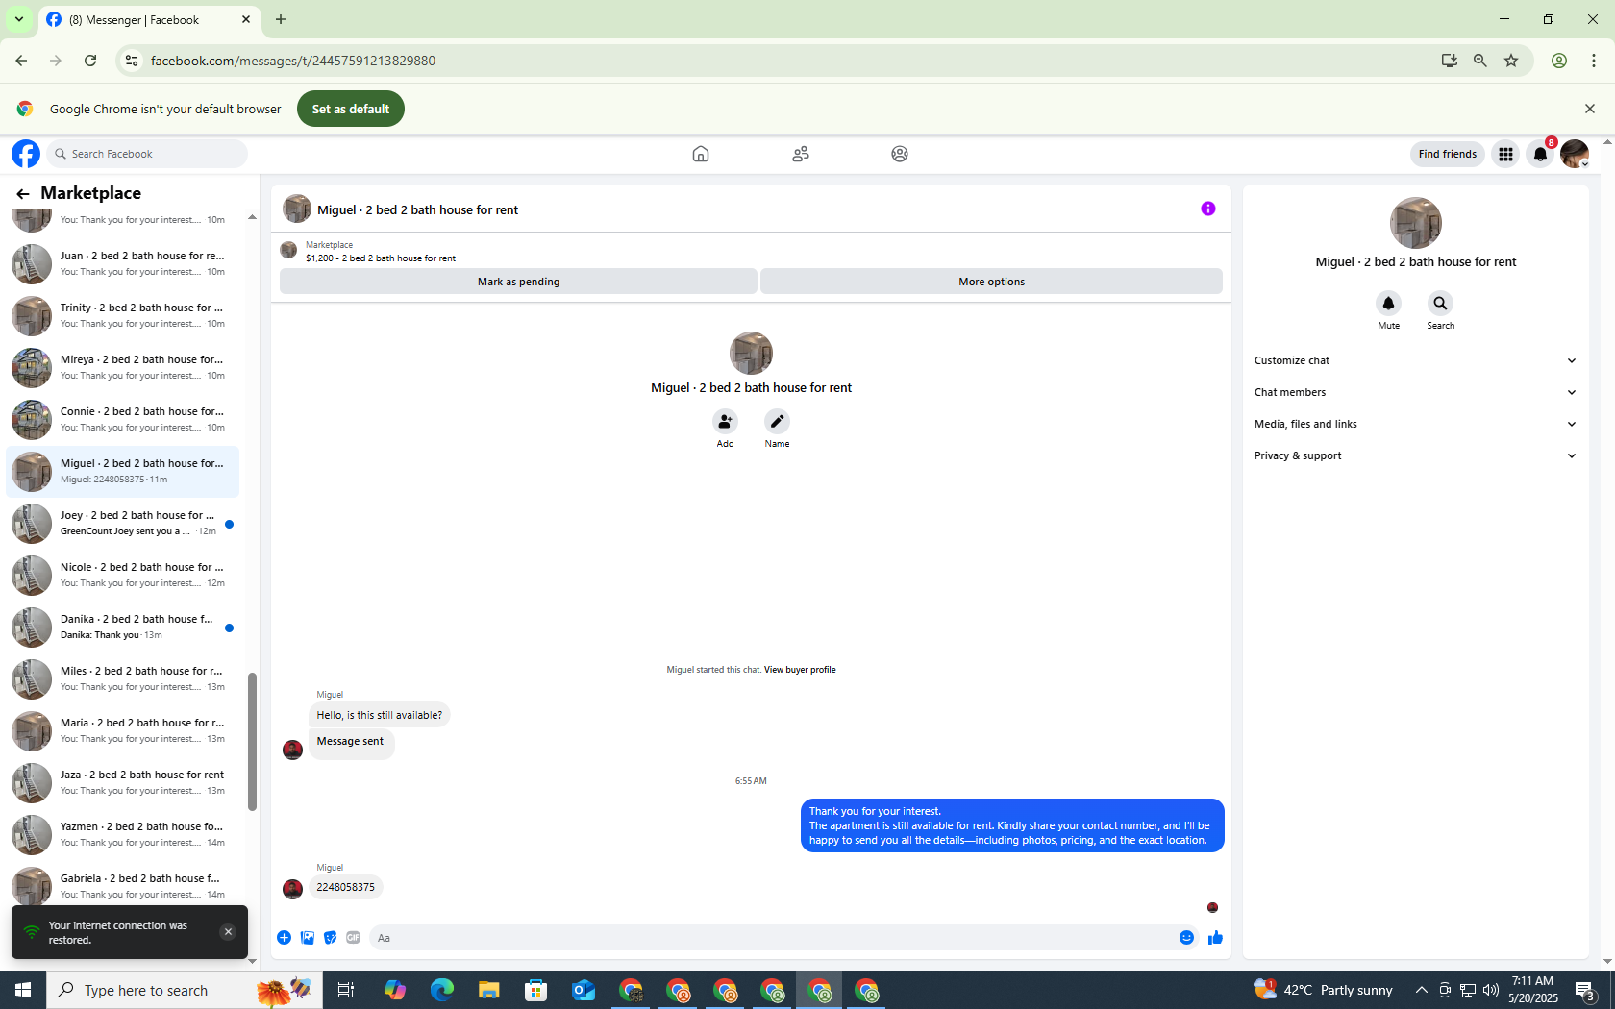
Task: Open Trinity conversation in the list
Action: point(122,315)
